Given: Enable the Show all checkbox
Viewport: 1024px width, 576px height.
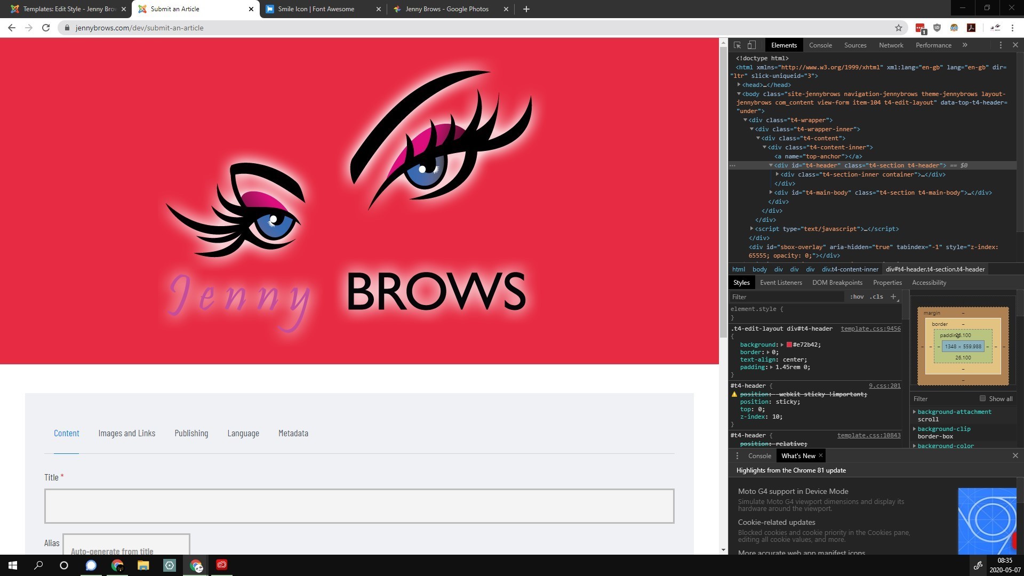Looking at the screenshot, I should pyautogui.click(x=982, y=398).
